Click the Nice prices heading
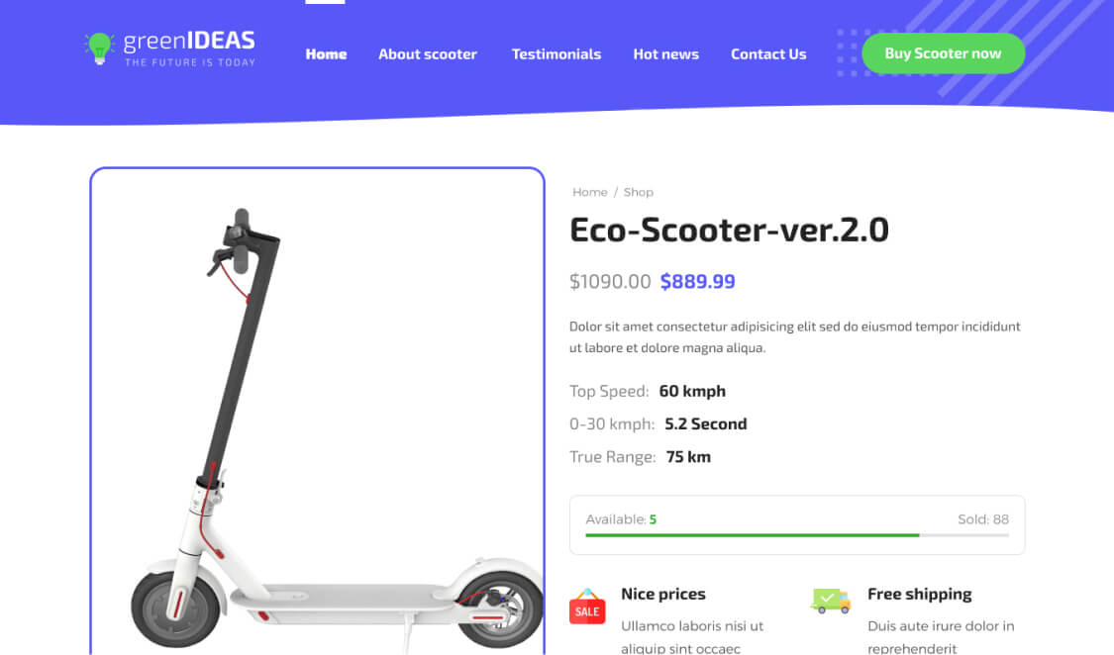 click(662, 594)
